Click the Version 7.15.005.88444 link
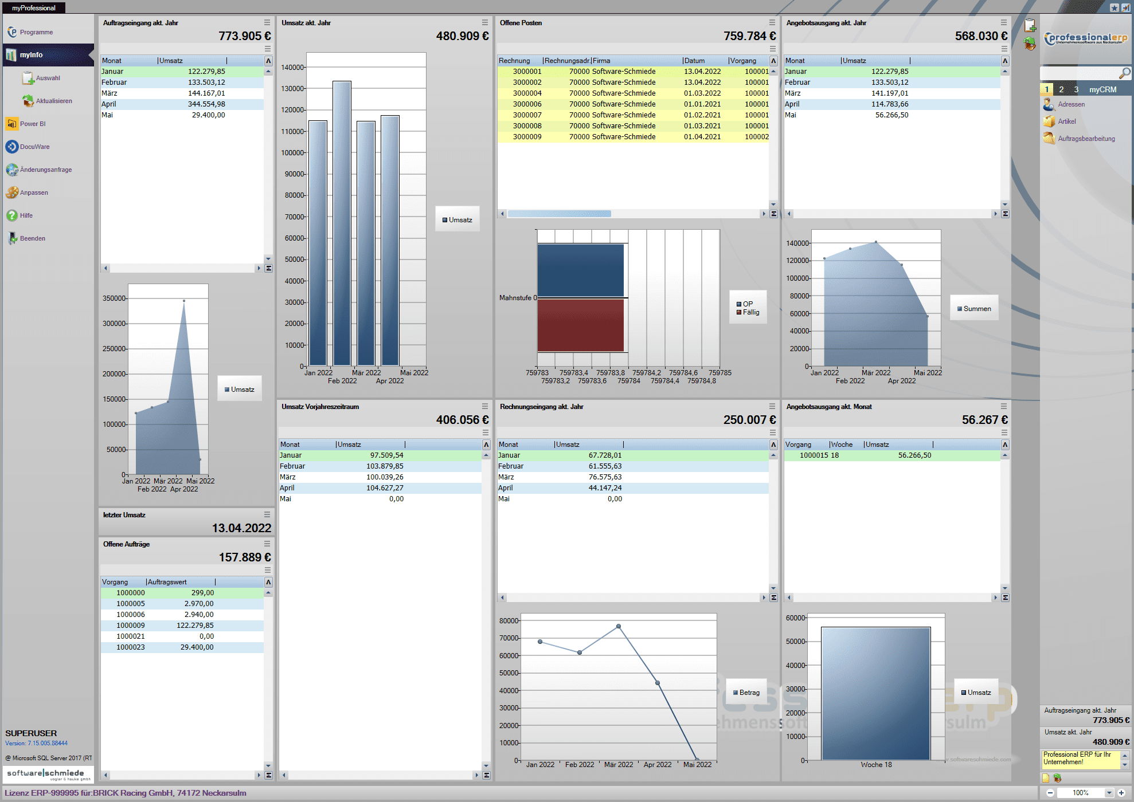The width and height of the screenshot is (1134, 802). pos(37,743)
